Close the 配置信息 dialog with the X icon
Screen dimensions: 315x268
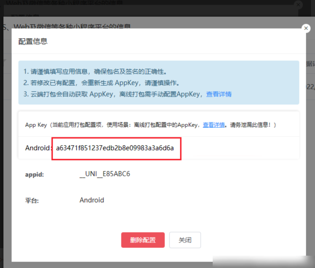[x=305, y=28]
